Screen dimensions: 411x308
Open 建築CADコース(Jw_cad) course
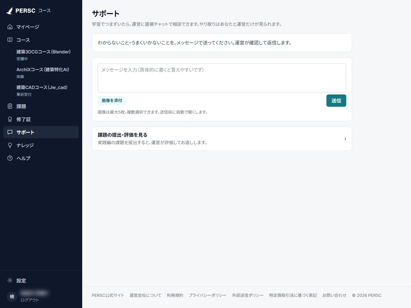[42, 87]
